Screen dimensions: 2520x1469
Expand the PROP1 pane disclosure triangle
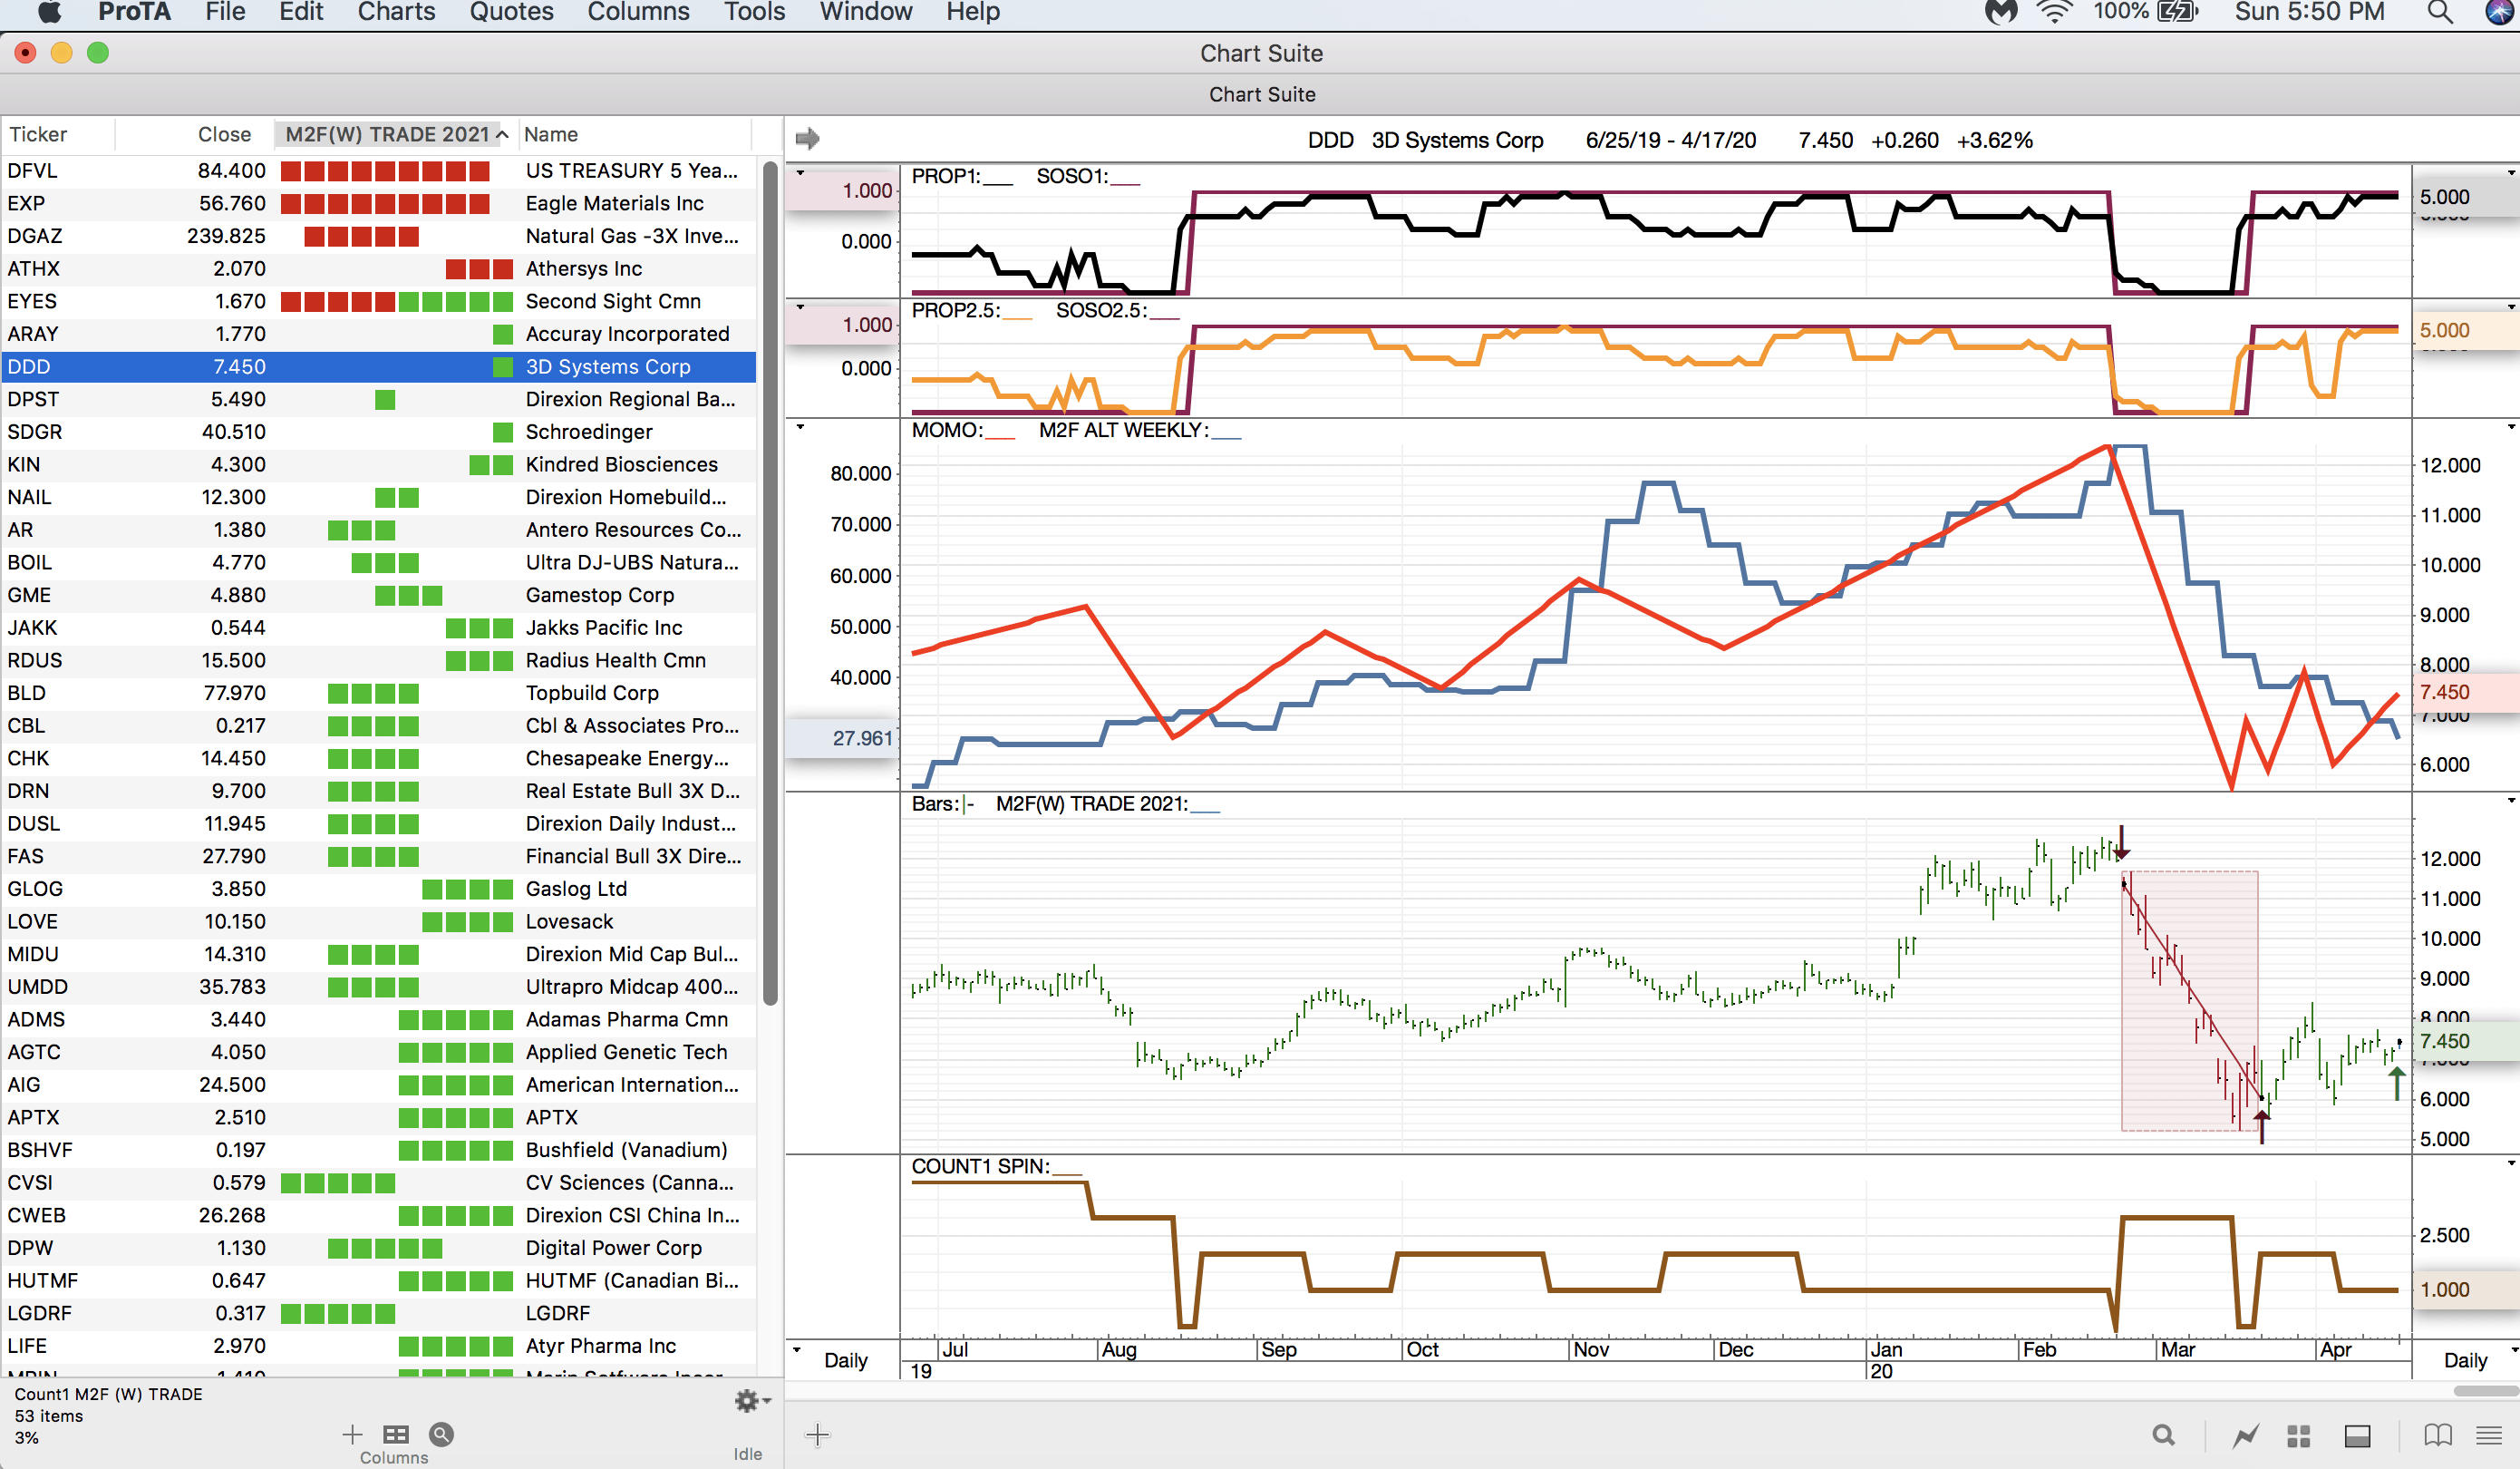(x=800, y=173)
